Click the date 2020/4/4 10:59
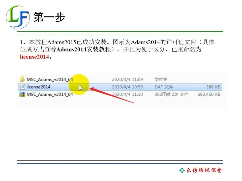This screenshot has height=181, width=242. pos(127,87)
